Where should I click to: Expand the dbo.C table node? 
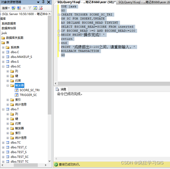(x=3, y=52)
